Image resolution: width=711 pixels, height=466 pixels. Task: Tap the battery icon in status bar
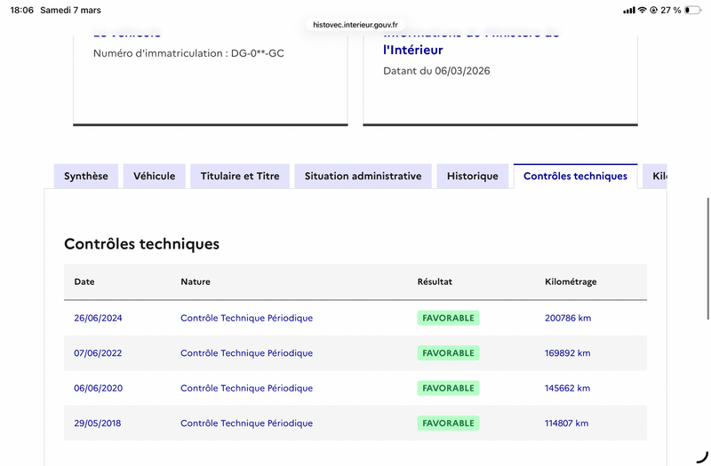coord(692,10)
